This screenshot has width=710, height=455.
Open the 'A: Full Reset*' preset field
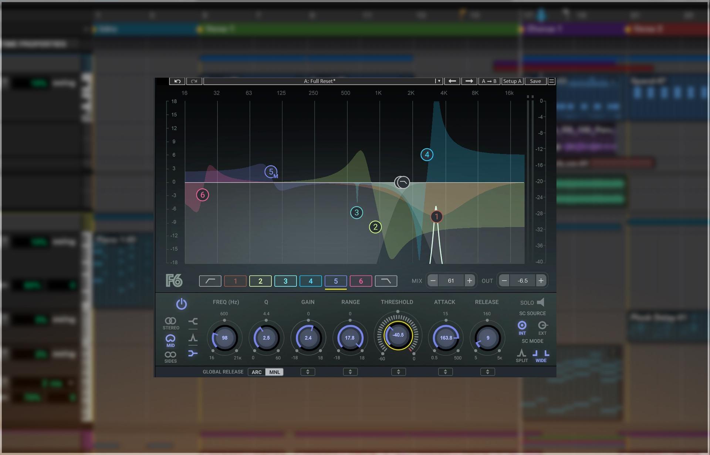click(319, 81)
